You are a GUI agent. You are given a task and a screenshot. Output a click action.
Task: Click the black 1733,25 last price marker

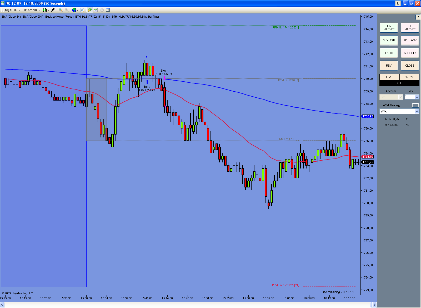click(368, 162)
